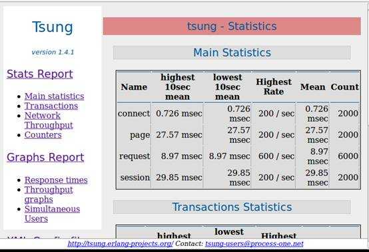The height and width of the screenshot is (252, 369).
Task: Click session rate 200 / sec
Action: click(x=276, y=178)
